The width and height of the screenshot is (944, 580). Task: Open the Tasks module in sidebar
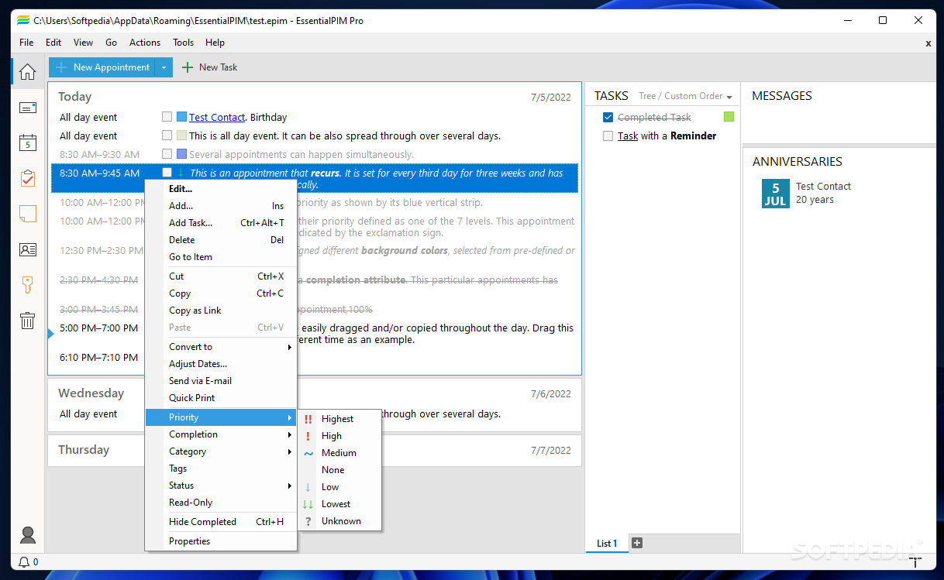click(28, 178)
